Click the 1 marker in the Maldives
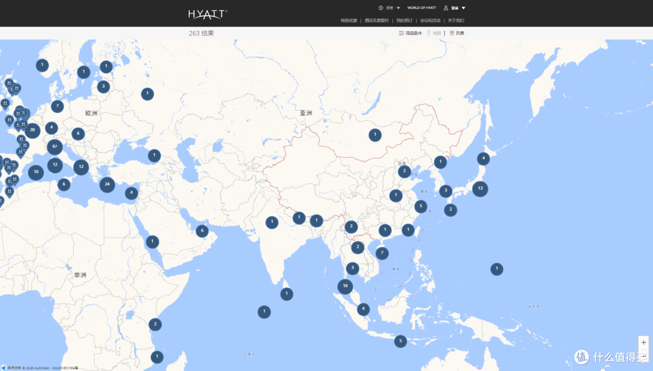Viewport: 653px width, 371px height. [x=264, y=311]
